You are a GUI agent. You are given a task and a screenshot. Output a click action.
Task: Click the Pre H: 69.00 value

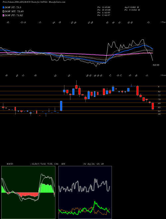(104, 10)
